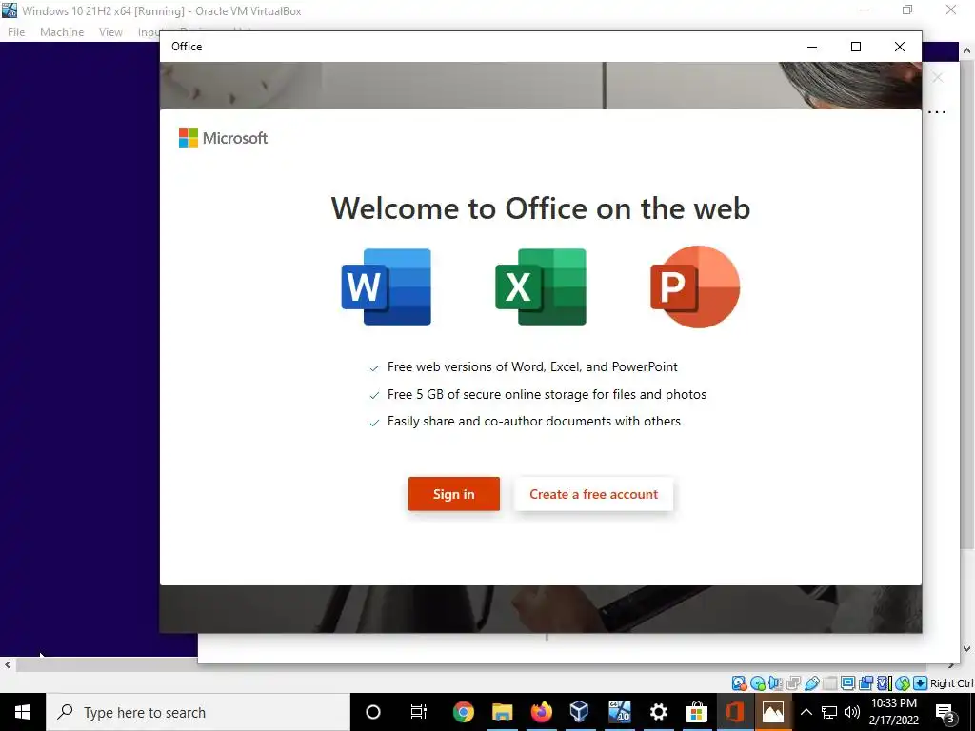This screenshot has height=731, width=975.
Task: Click the Sign in button
Action: 454,494
